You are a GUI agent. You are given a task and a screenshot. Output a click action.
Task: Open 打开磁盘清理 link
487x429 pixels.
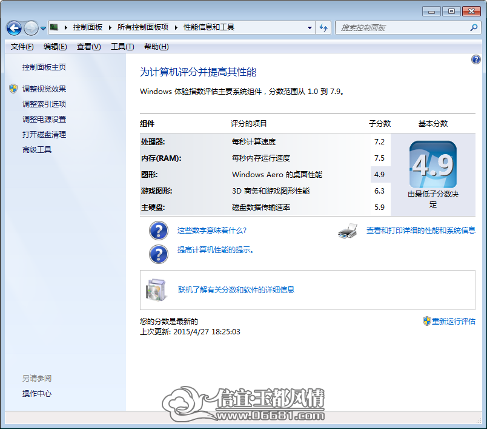pos(44,134)
